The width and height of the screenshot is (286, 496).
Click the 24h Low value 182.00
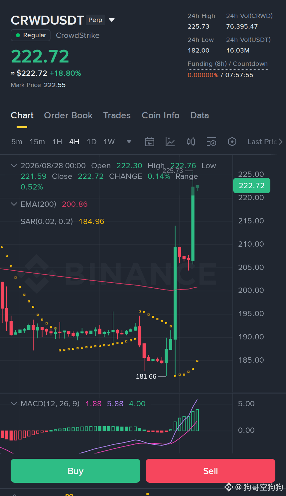click(x=199, y=51)
